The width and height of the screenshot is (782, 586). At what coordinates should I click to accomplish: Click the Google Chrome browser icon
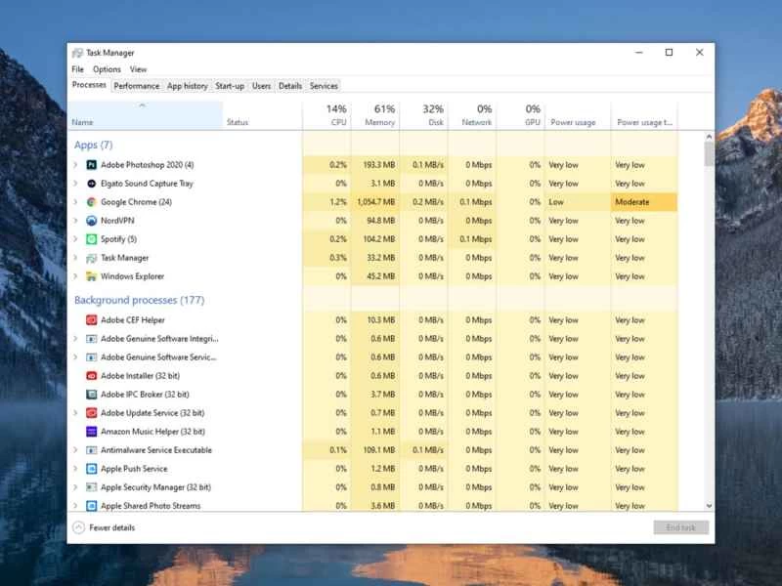93,202
